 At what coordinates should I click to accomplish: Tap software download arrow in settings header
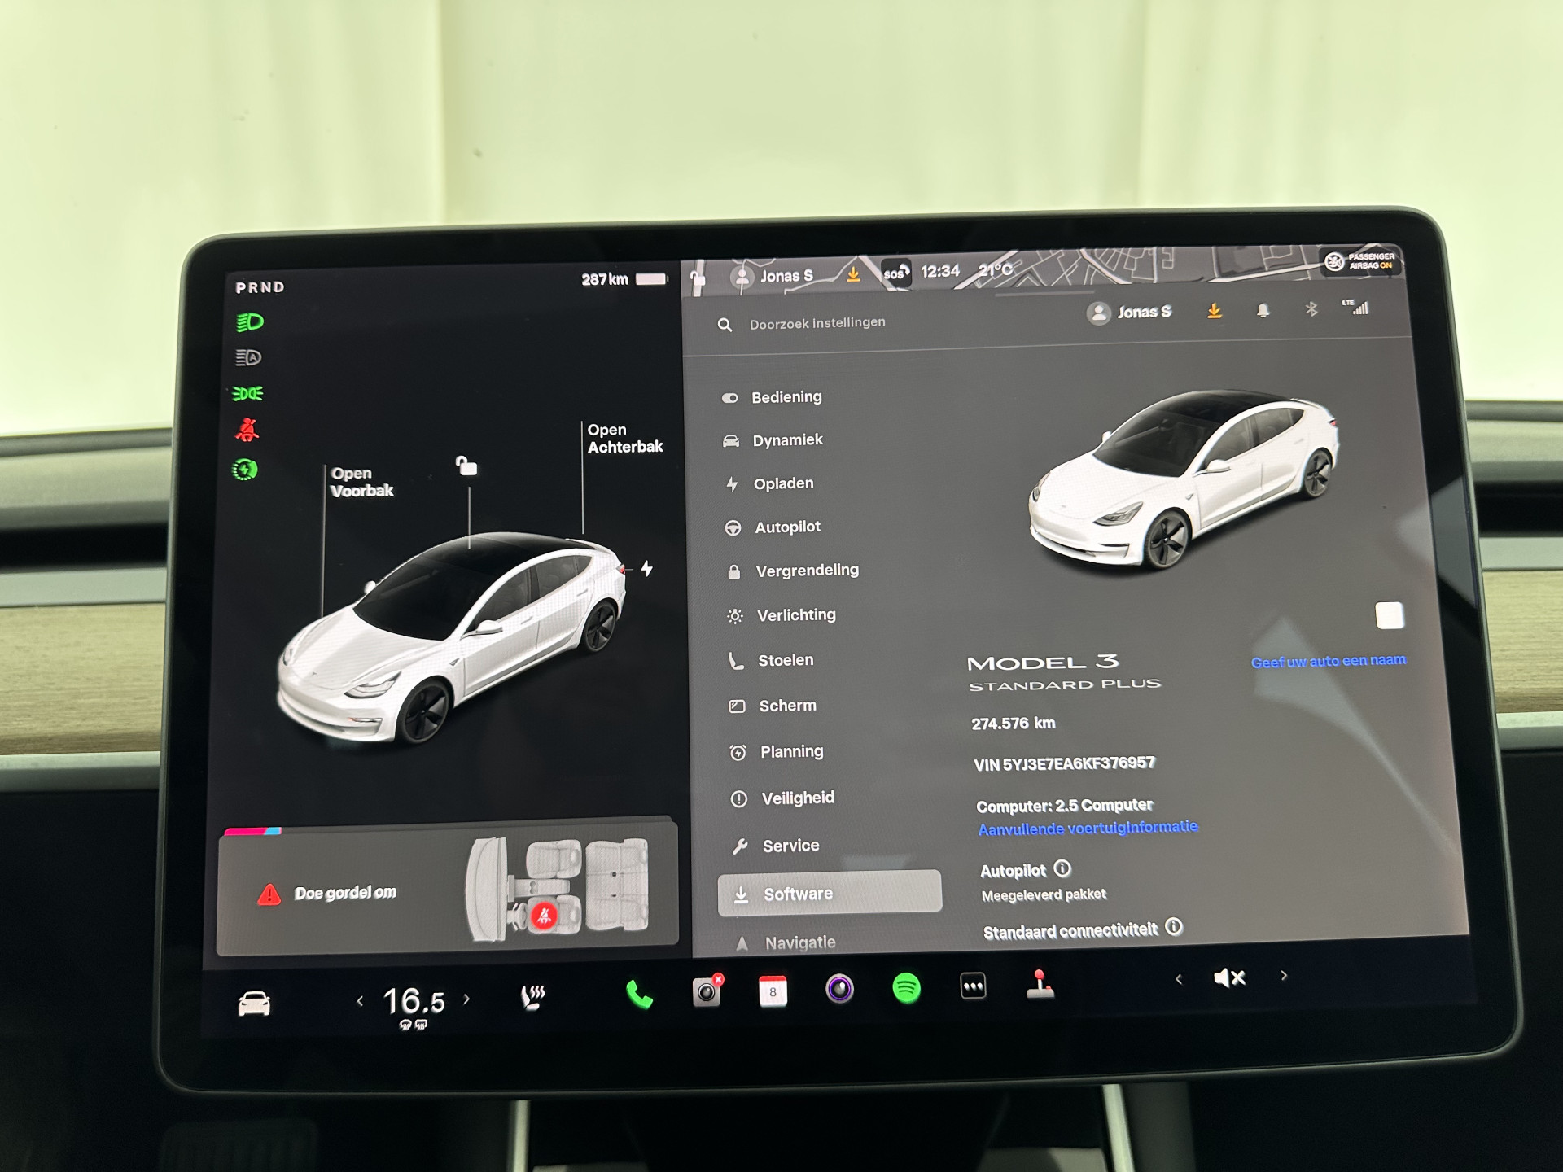coord(1214,310)
